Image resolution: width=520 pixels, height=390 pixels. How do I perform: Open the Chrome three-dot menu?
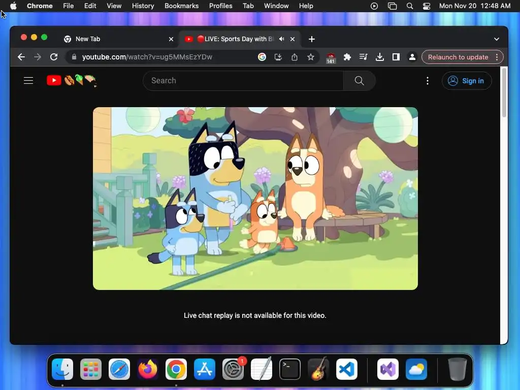[x=497, y=57]
